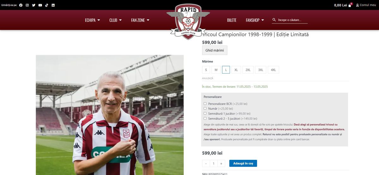Open the Instagram social icon

tap(27, 5)
